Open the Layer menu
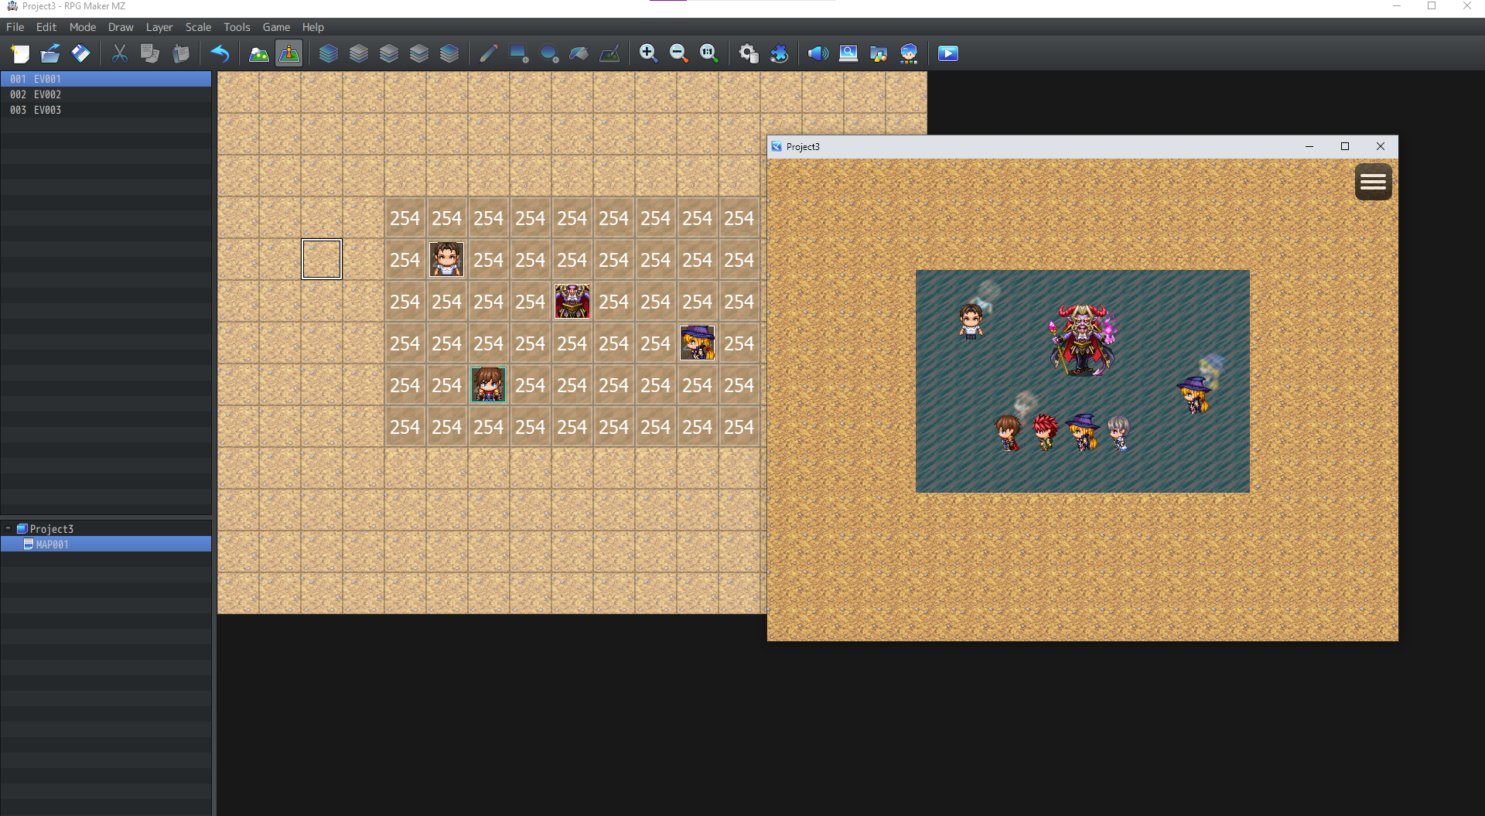Screen dimensions: 1485x816 159,27
